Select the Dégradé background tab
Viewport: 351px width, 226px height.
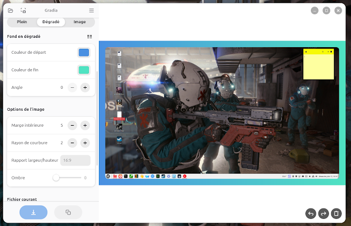coord(51,22)
